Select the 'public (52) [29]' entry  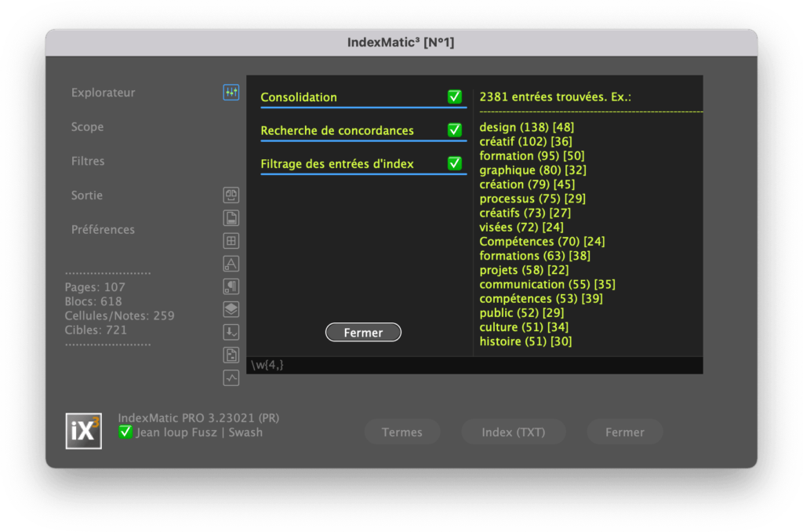click(521, 313)
